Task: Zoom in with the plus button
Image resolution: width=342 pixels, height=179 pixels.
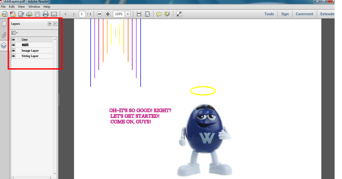Action: tap(107, 14)
